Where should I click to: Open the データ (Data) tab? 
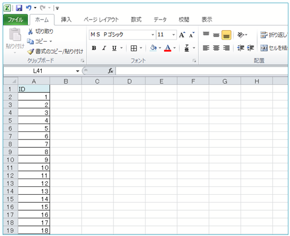(x=160, y=20)
